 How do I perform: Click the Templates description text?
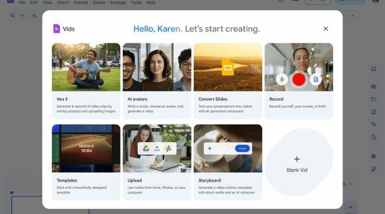click(82, 190)
